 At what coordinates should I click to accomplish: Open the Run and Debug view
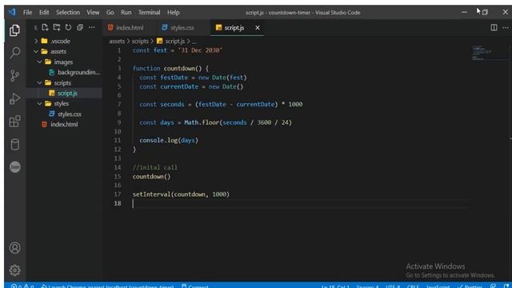[14, 98]
